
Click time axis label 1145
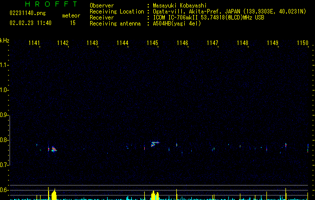pos(152,43)
